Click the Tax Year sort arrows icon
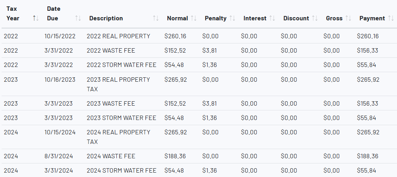Image resolution: width=397 pixels, height=177 pixels. tap(35, 18)
